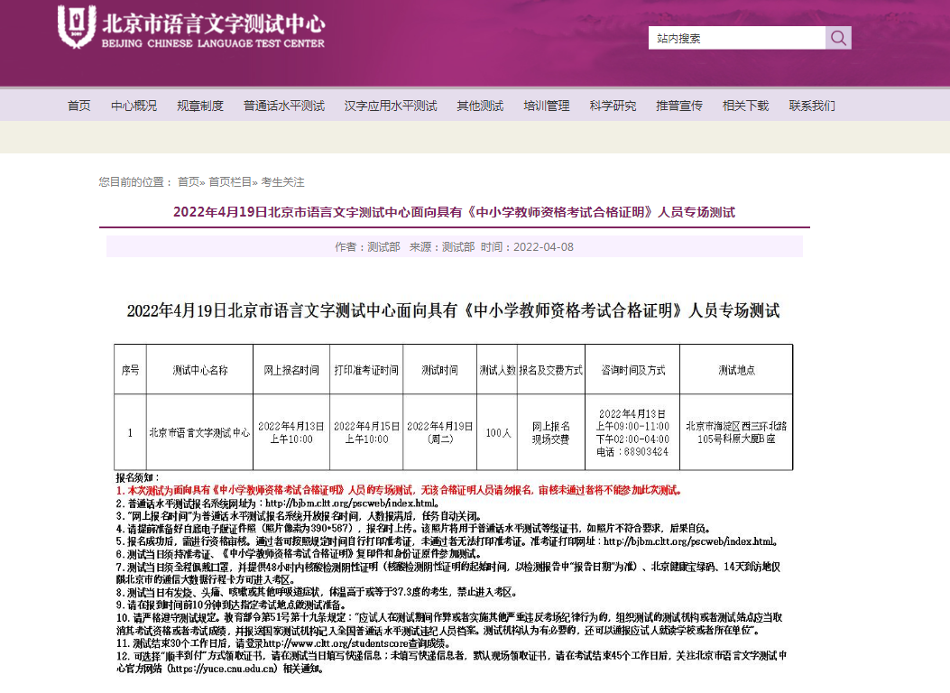Viewport: 950px width, 693px height.
Task: Open 汉字应用水平测试 menu item
Action: 391,106
